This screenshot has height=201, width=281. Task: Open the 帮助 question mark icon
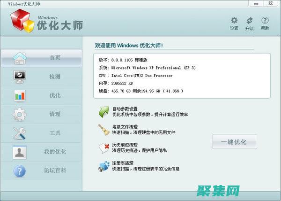tap(265, 21)
